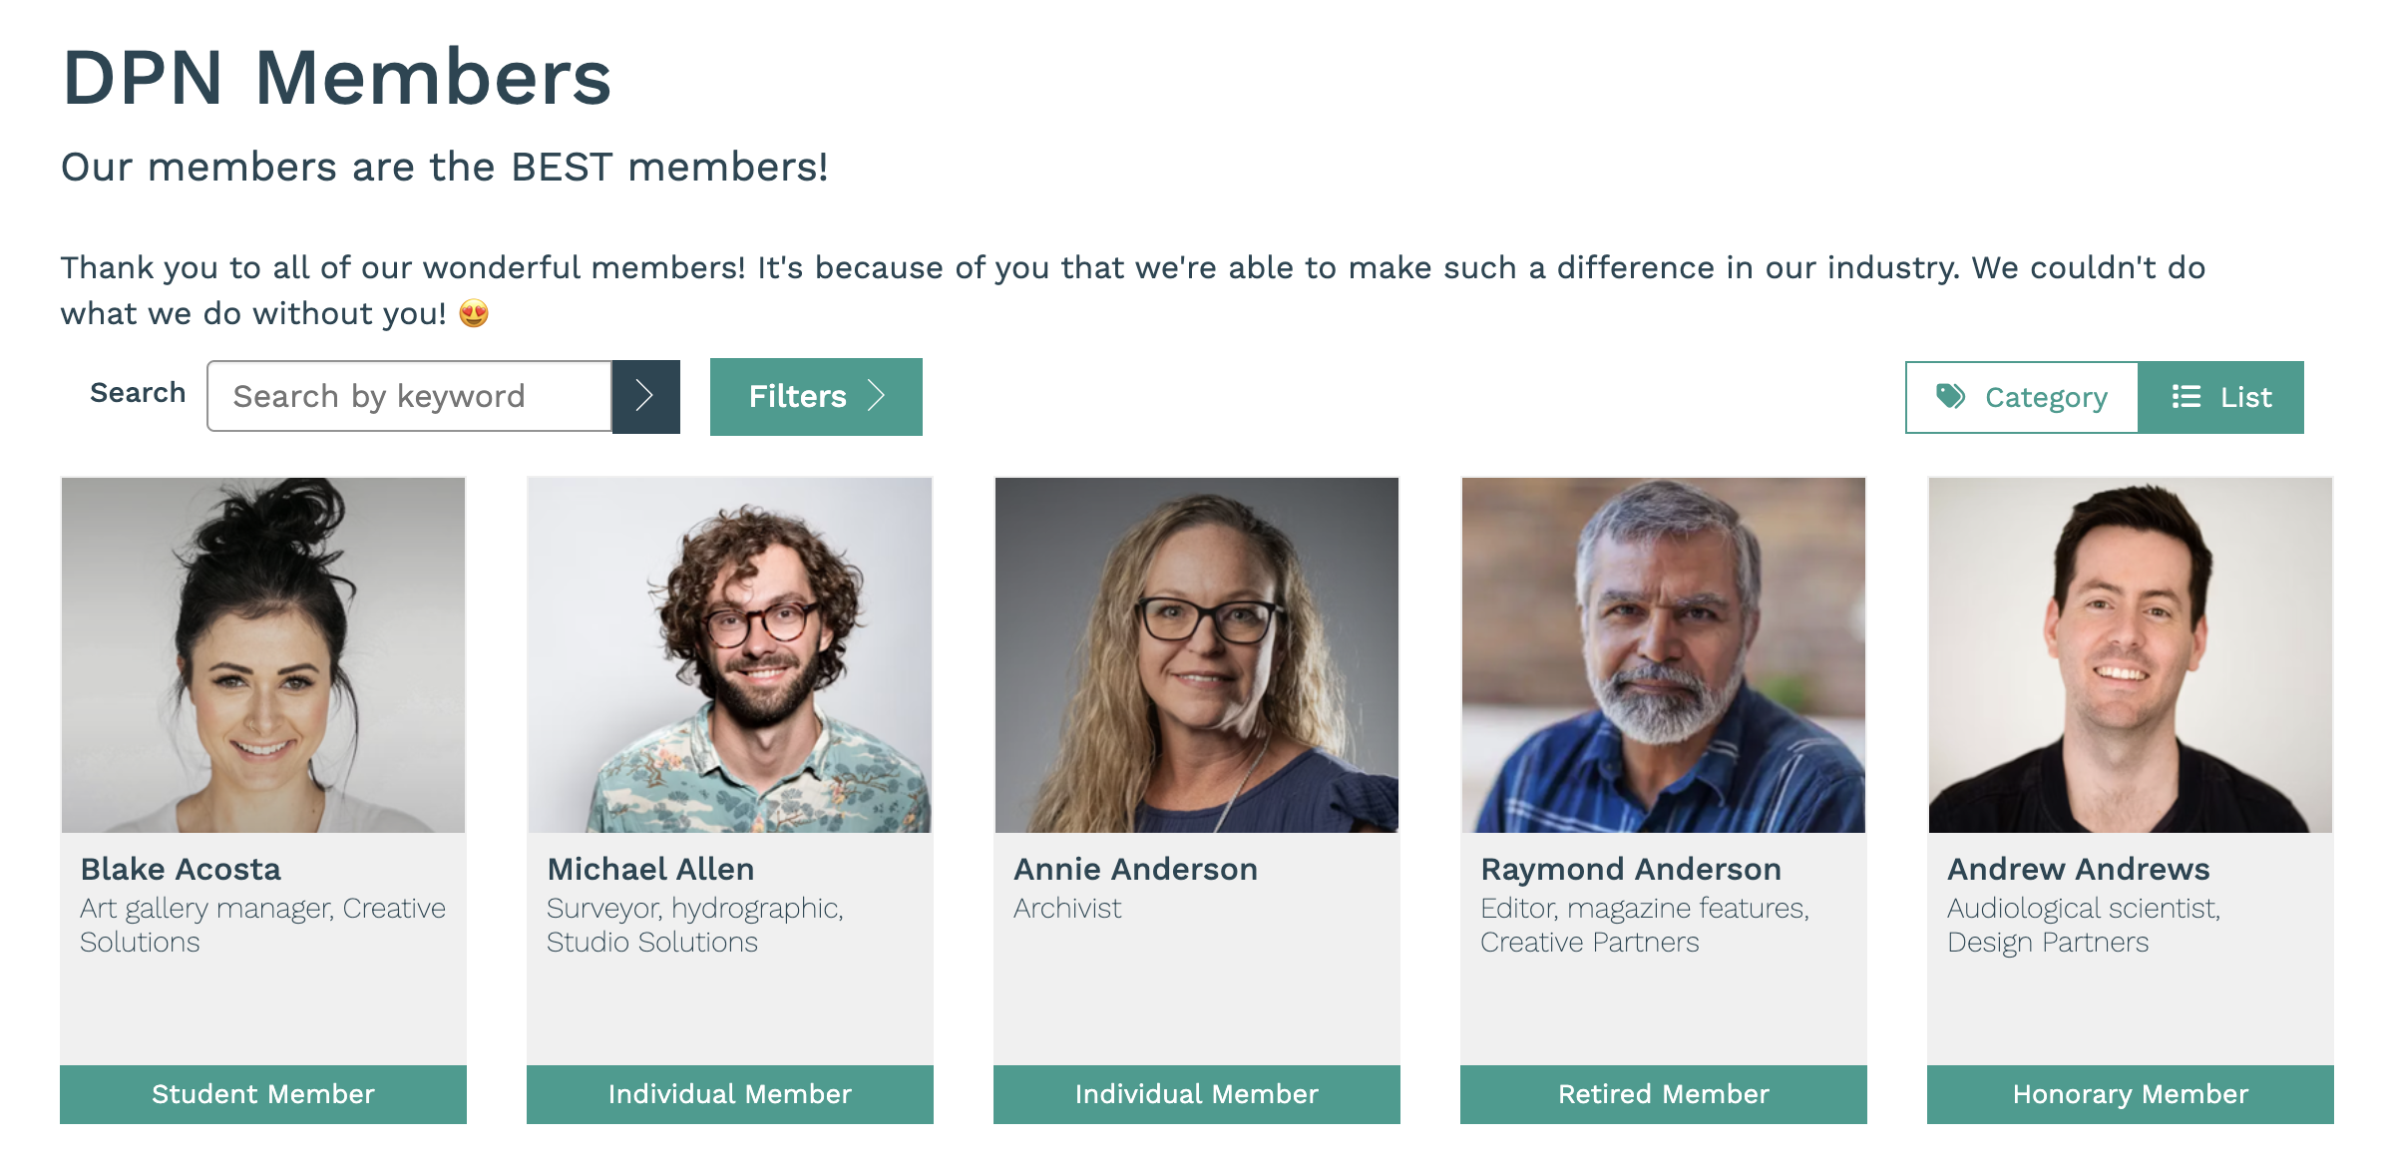The image size is (2384, 1161).
Task: Switch to List view
Action: (x=2221, y=397)
